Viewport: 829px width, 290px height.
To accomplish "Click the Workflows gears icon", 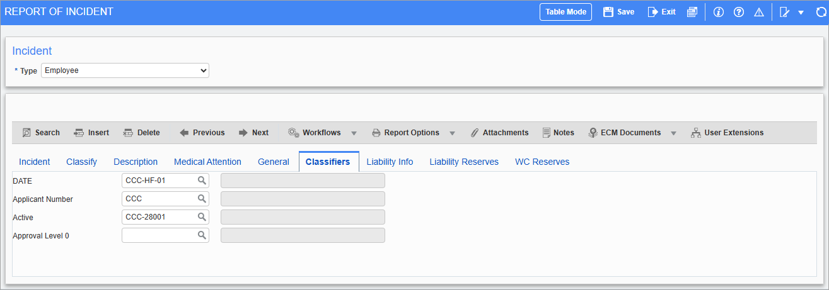I will point(294,133).
